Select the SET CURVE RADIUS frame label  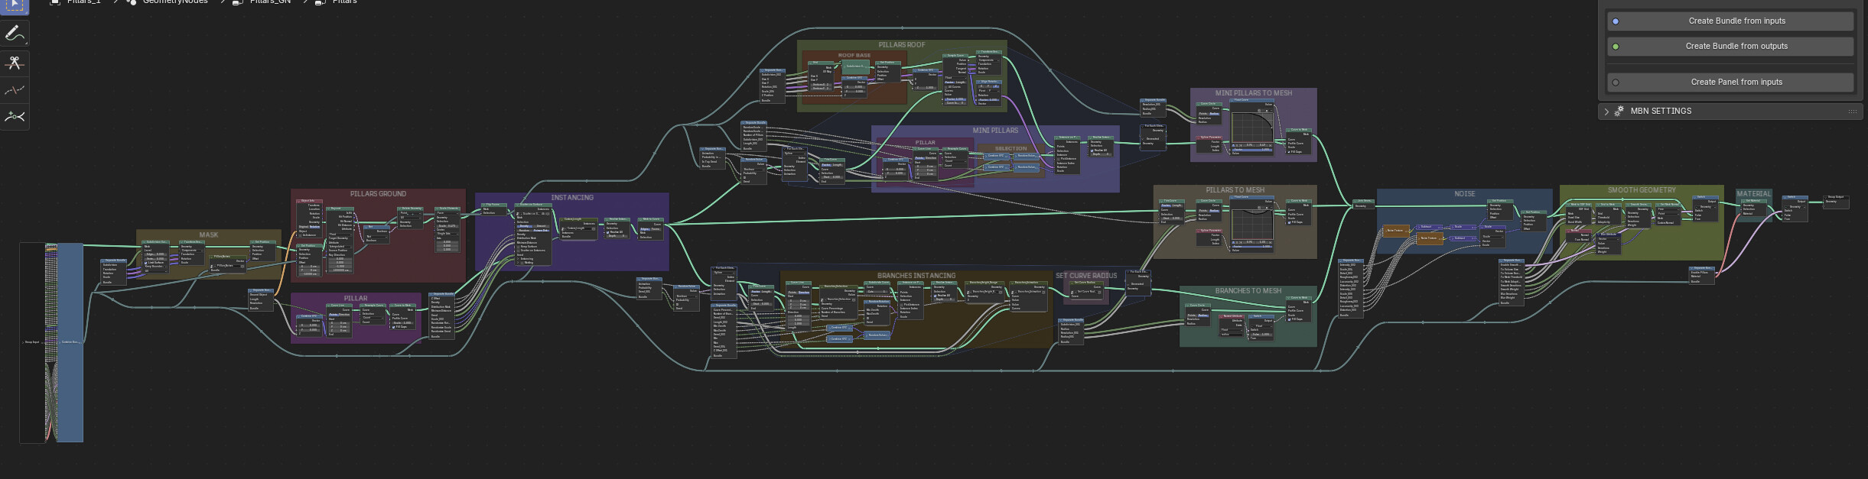1086,276
